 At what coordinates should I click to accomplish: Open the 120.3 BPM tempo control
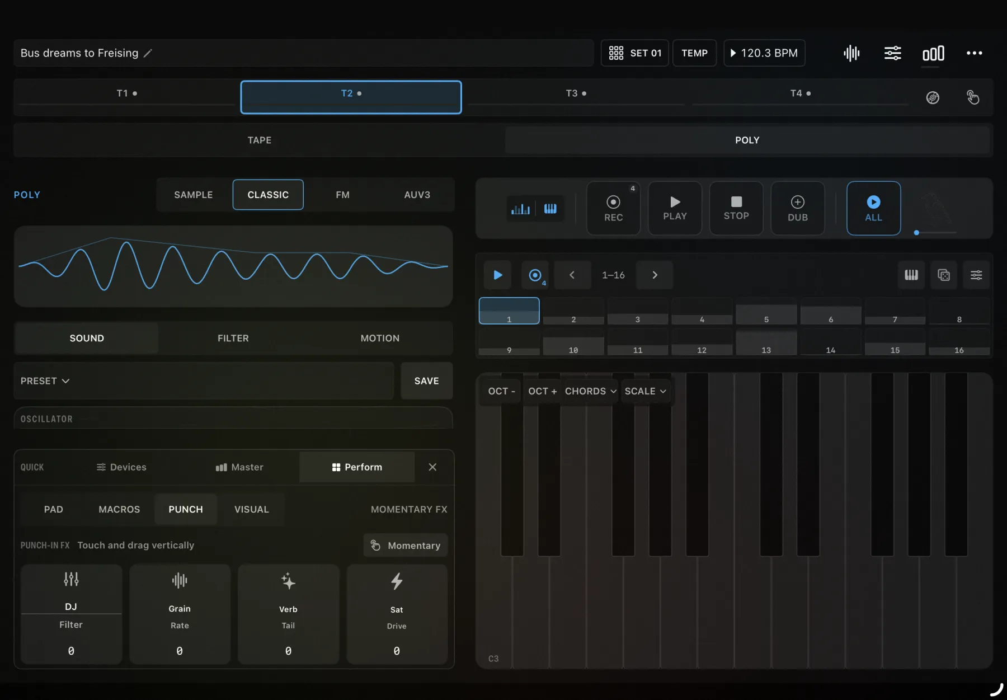764,53
